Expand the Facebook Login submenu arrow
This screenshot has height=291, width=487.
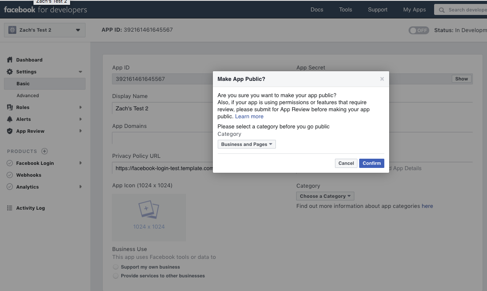coord(81,163)
